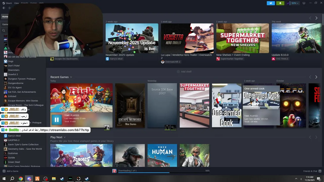The width and height of the screenshot is (324, 182).
Task: Open Windows notification center icon
Action: tap(319, 179)
